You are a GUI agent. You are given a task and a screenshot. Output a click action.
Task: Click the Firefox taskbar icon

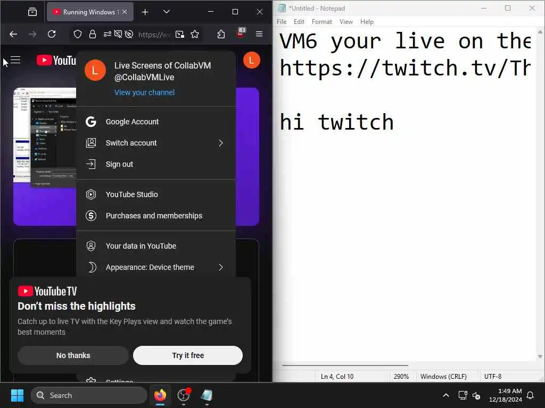click(160, 395)
